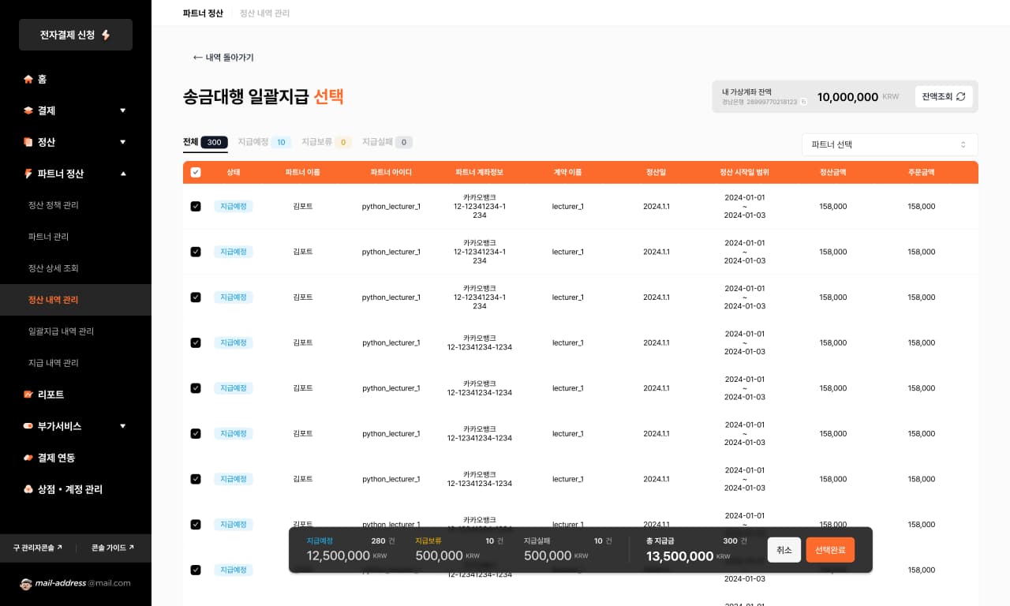Click the 결제 연동 cloud icon

point(28,458)
